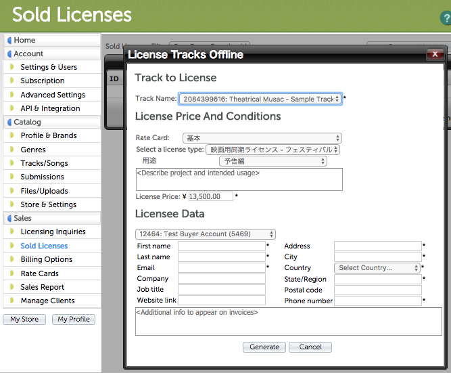Close the License Tracks Offline dialog
The width and height of the screenshot is (451, 373).
click(x=434, y=55)
